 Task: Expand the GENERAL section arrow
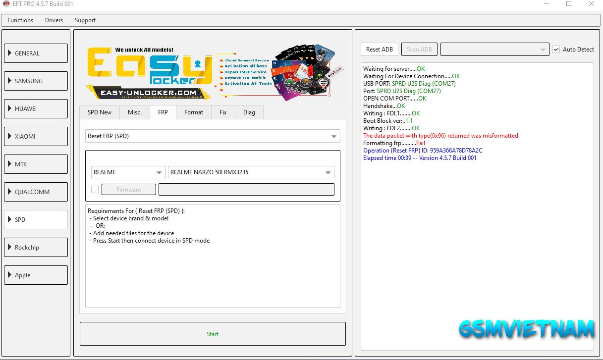click(10, 53)
